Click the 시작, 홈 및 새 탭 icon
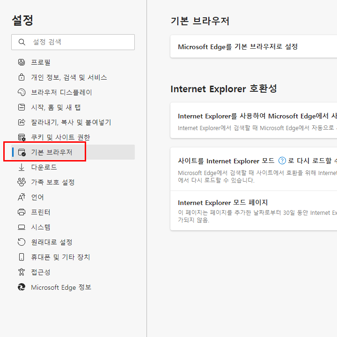 [22, 107]
